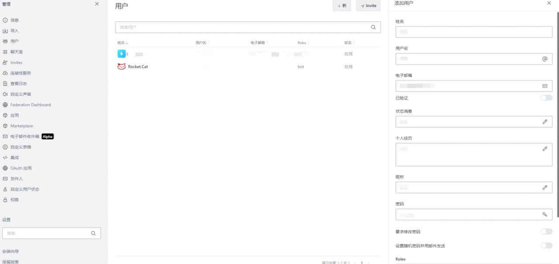This screenshot has height=264, width=559.
Task: Sort users by Roles column
Action: (x=304, y=43)
